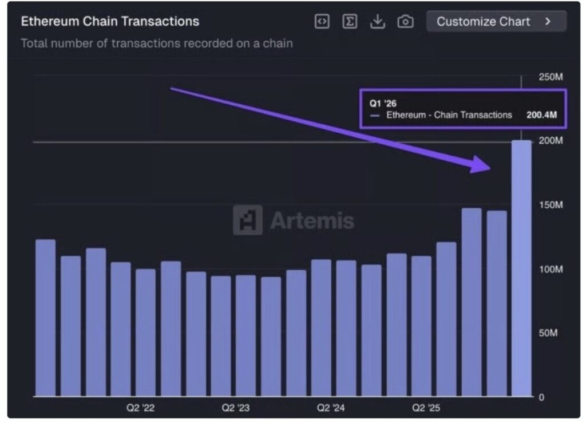Click the Q2 '24 axis label

point(331,408)
